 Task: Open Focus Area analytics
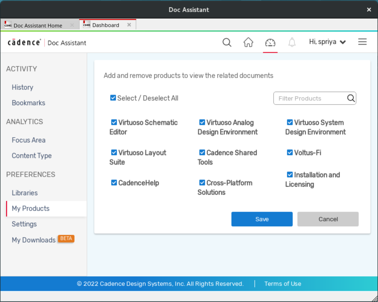point(29,140)
